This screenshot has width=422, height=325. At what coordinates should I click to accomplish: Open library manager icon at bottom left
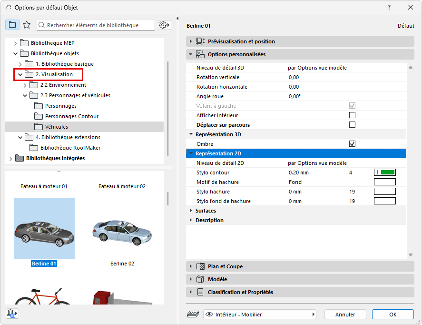point(12,313)
